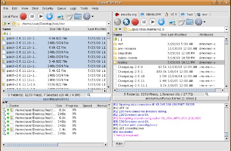Open the Sites menu

35,8
